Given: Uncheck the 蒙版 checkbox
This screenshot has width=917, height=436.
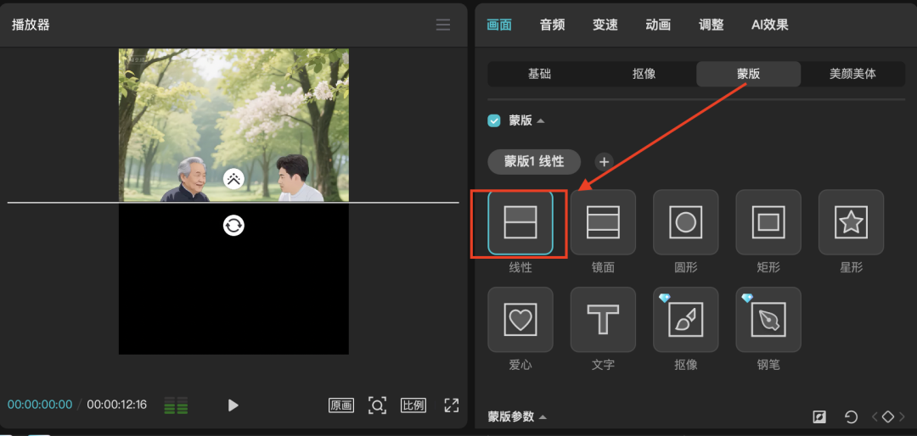Looking at the screenshot, I should pos(494,120).
